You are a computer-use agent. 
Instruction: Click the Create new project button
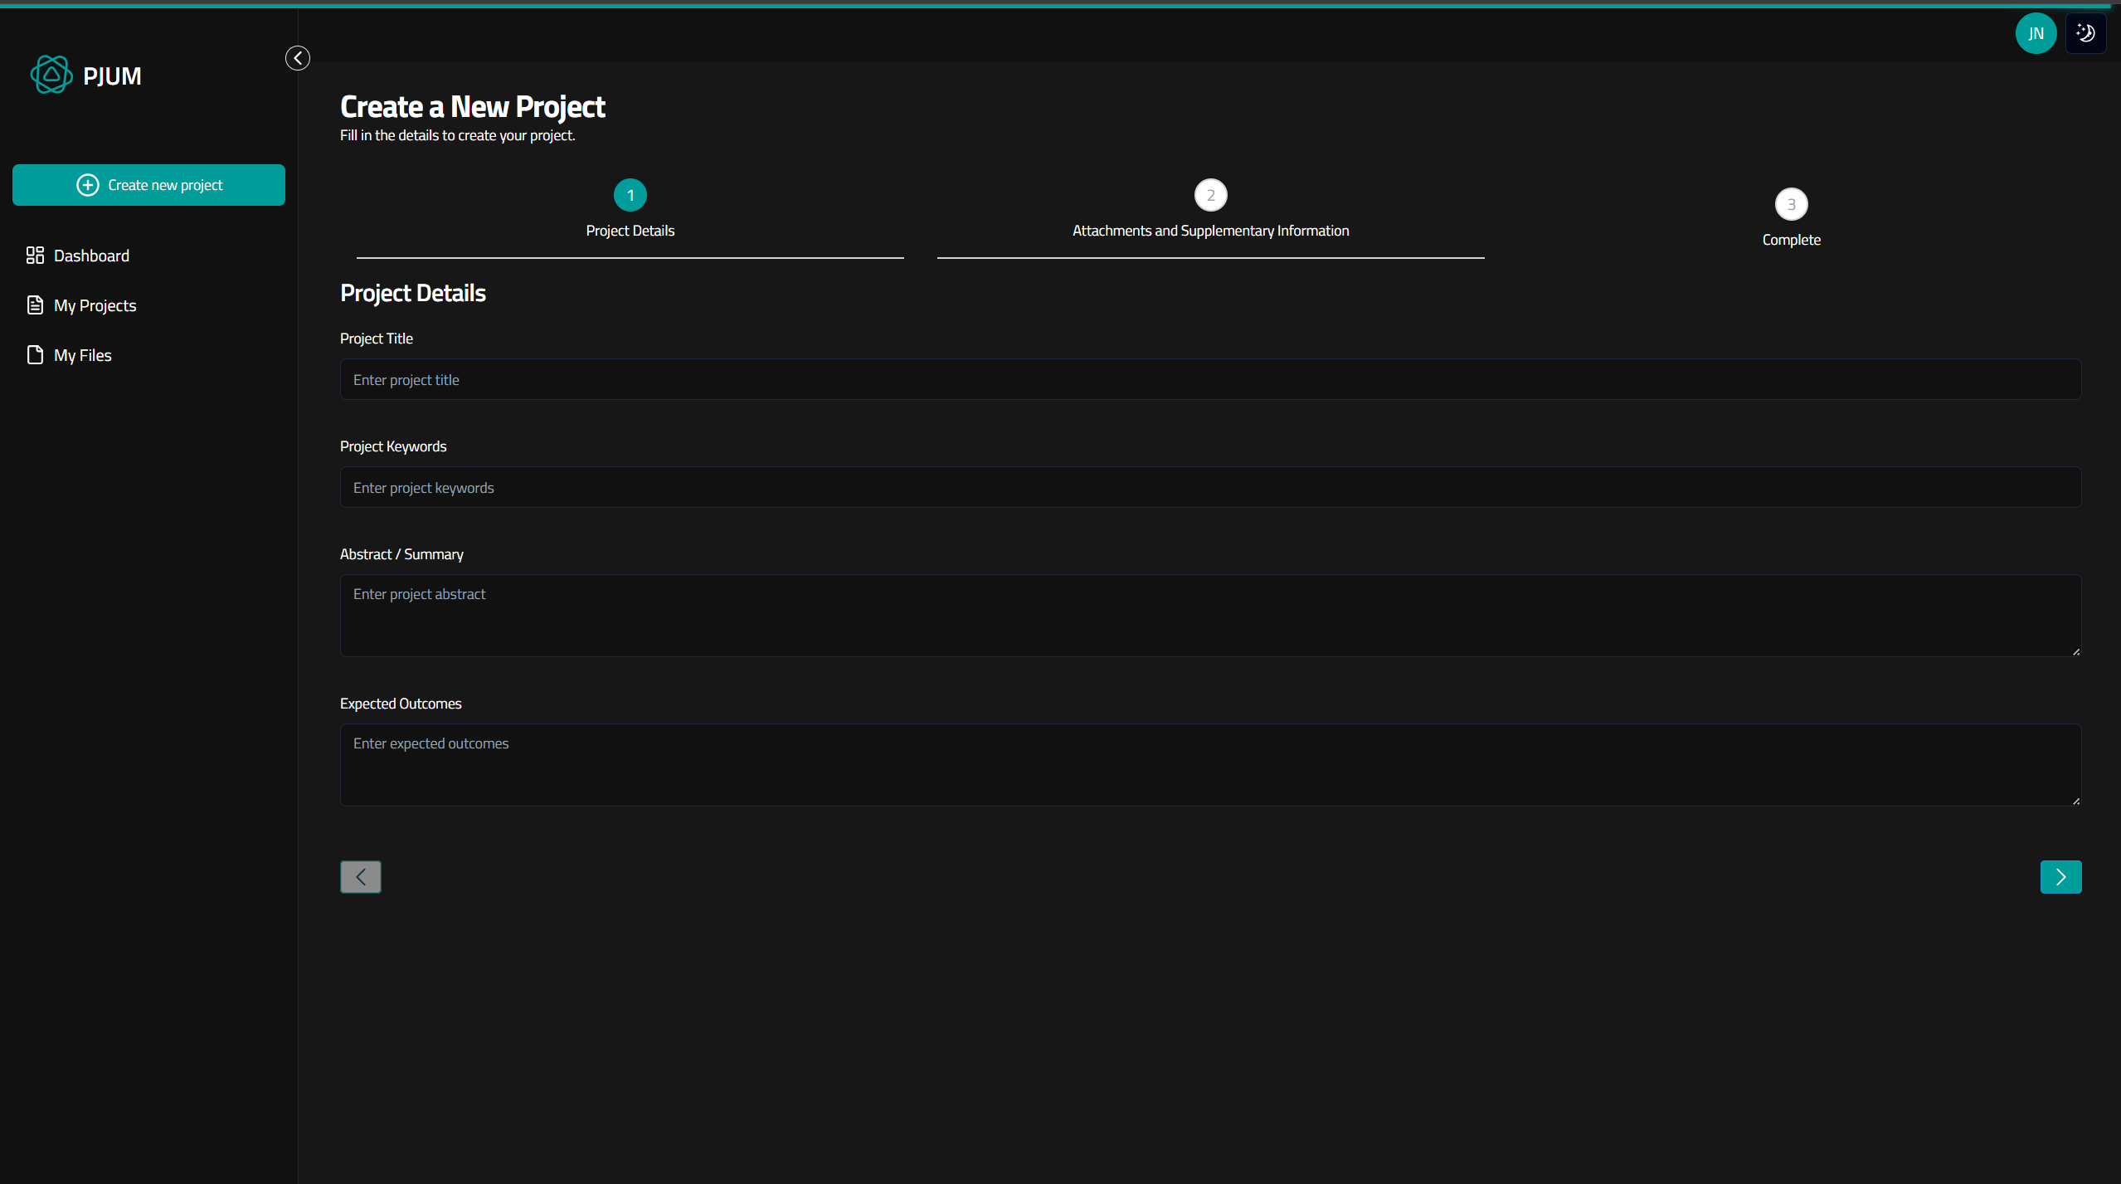pyautogui.click(x=148, y=185)
